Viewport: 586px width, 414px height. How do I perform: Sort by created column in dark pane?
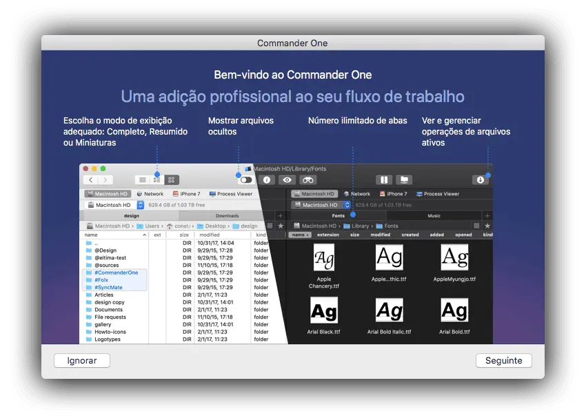click(x=410, y=235)
